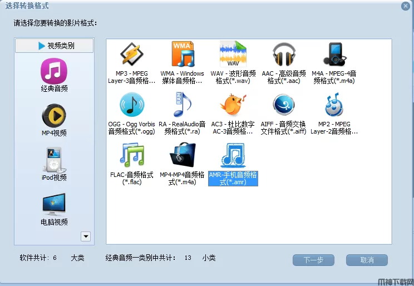The width and height of the screenshot is (414, 286).
Task: Pick the MP2 MPEG Layer-2 icon
Action: coord(334,105)
